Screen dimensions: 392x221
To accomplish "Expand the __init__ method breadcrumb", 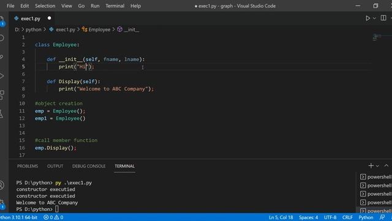I will tap(128, 29).
